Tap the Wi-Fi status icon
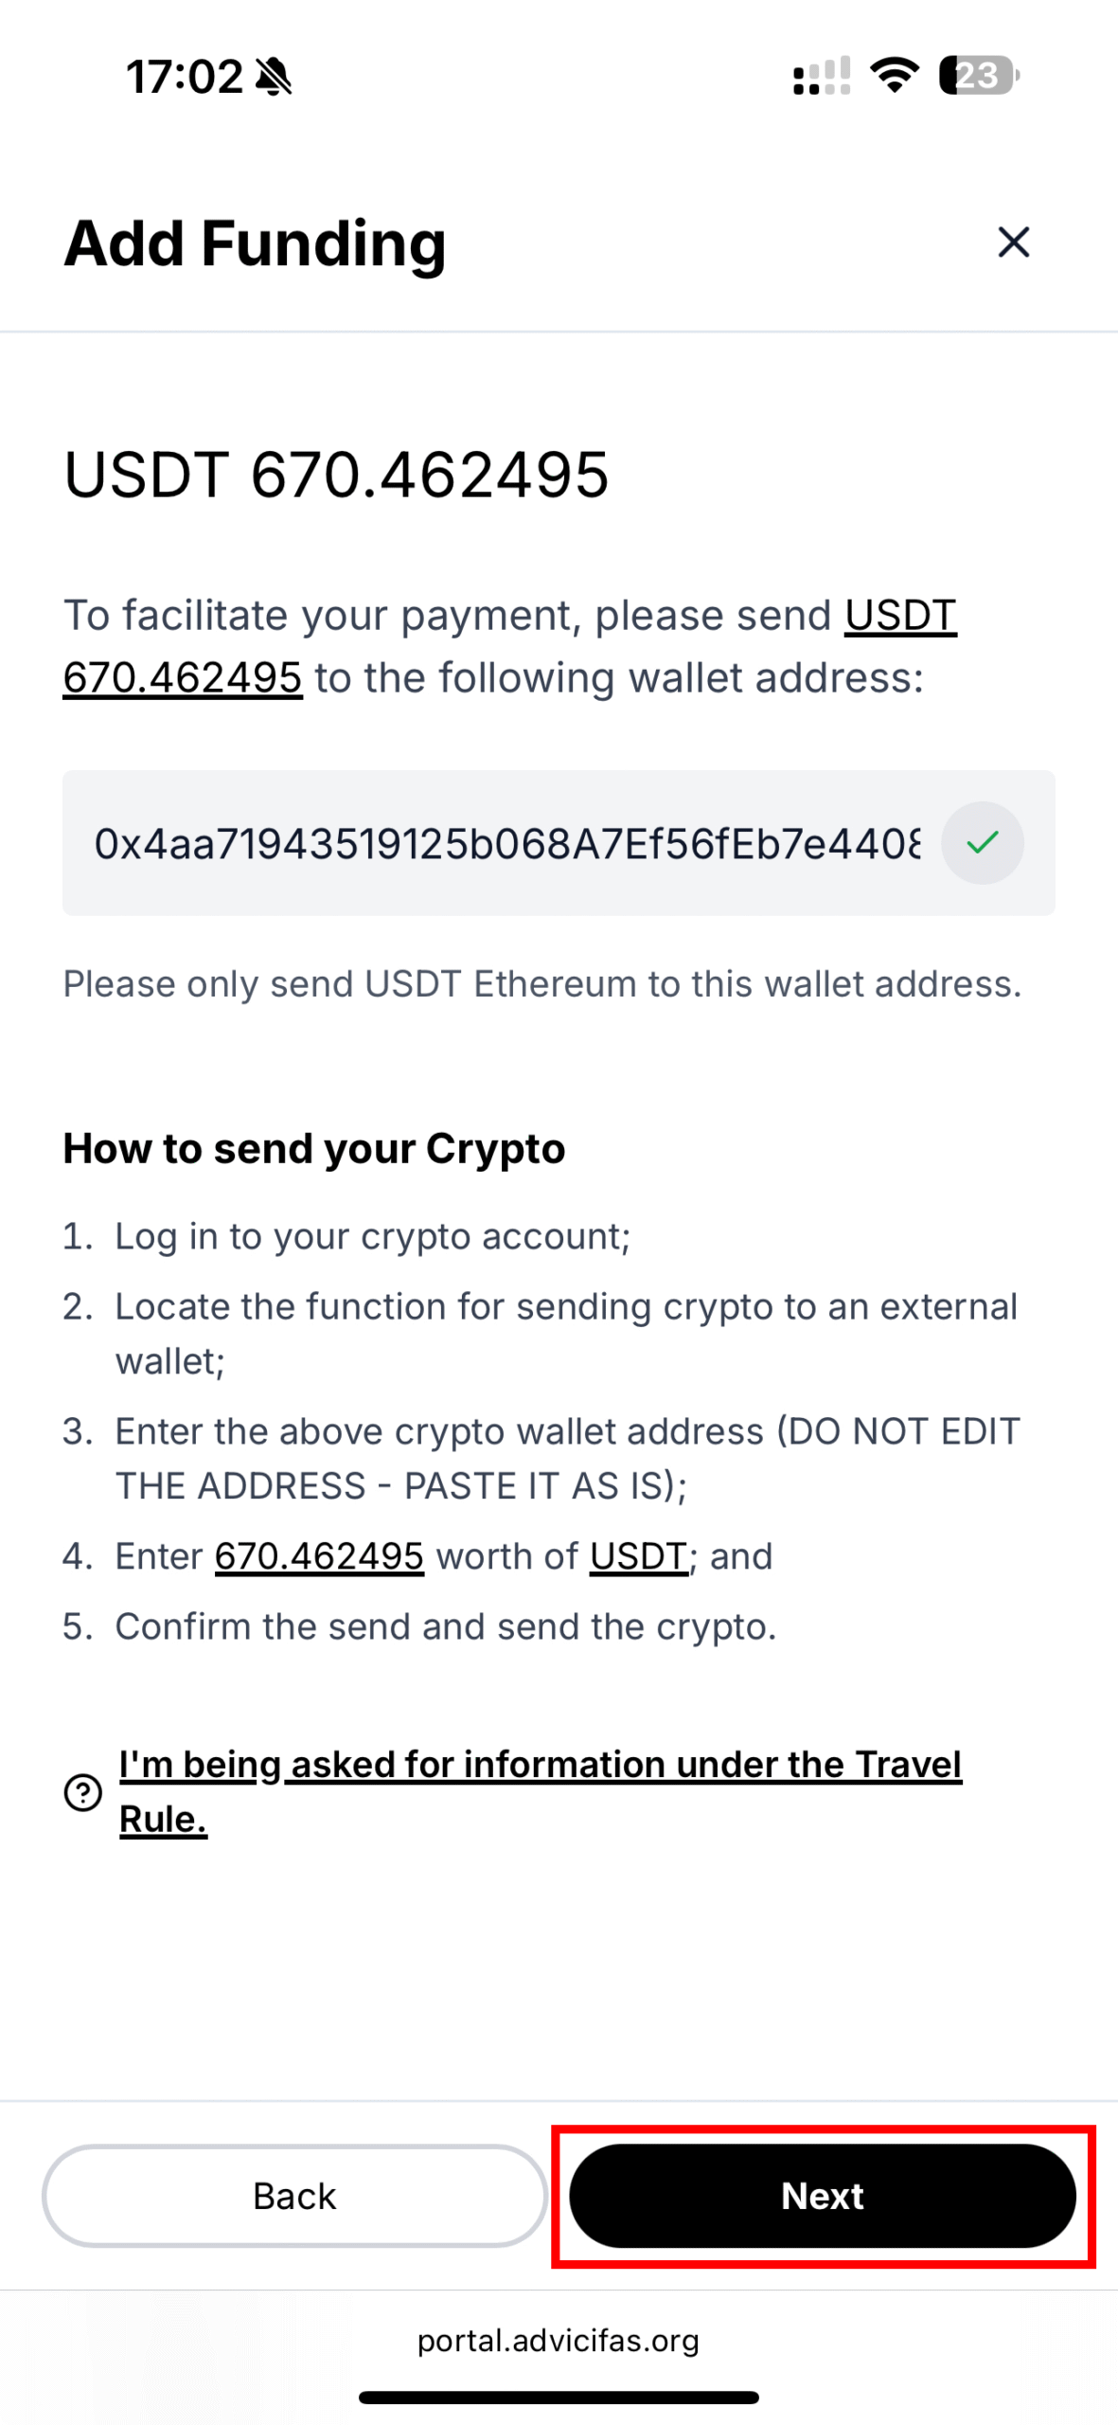The height and width of the screenshot is (2425, 1118). coord(895,75)
